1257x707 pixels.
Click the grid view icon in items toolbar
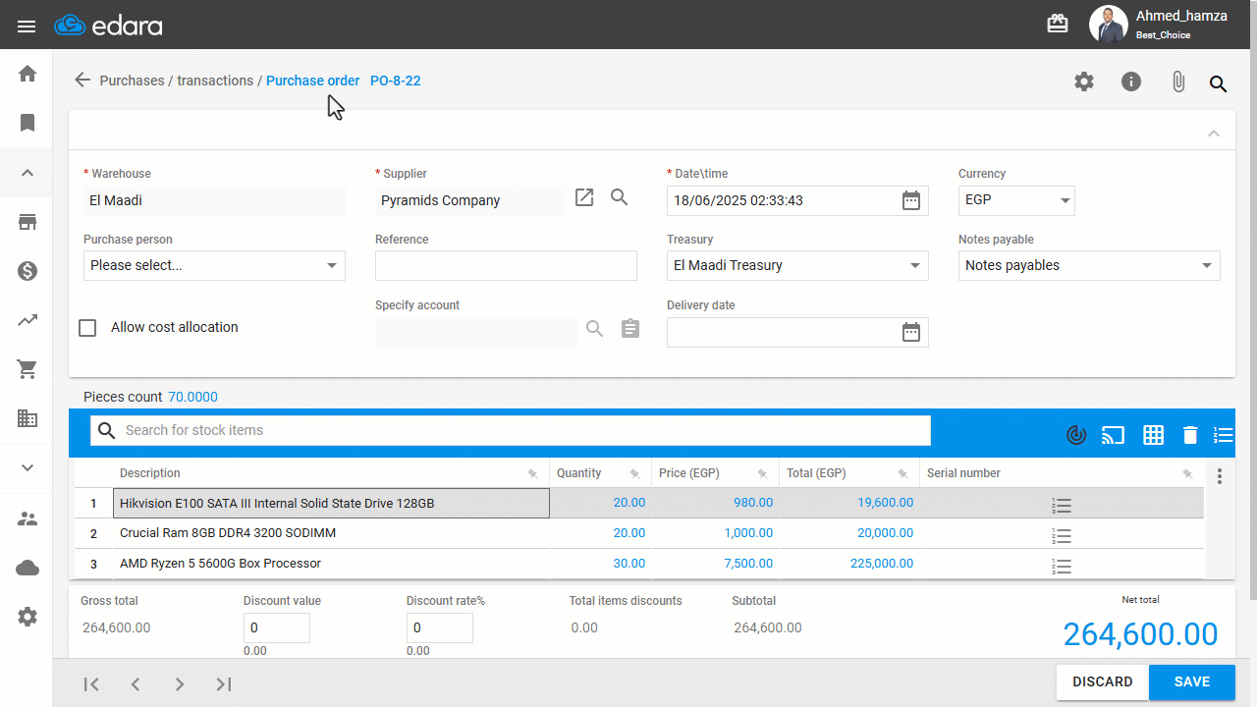coord(1154,435)
